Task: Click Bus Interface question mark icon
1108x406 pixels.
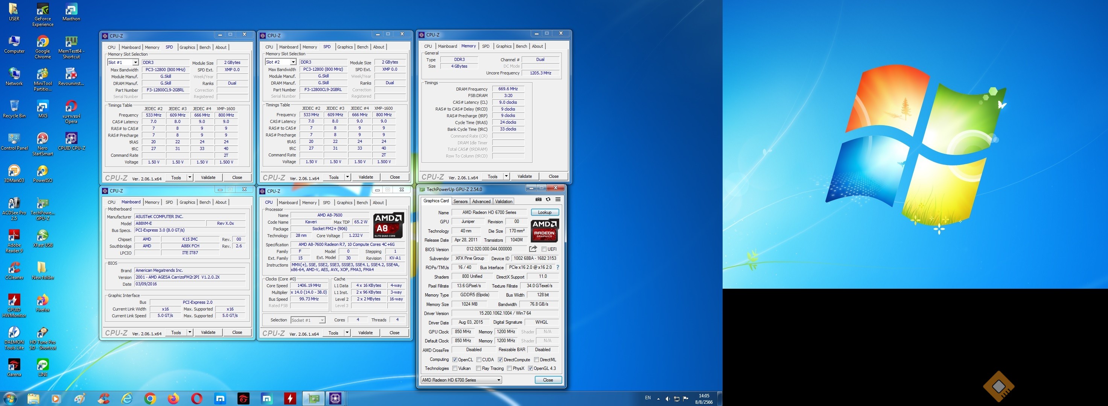Action: (x=558, y=267)
